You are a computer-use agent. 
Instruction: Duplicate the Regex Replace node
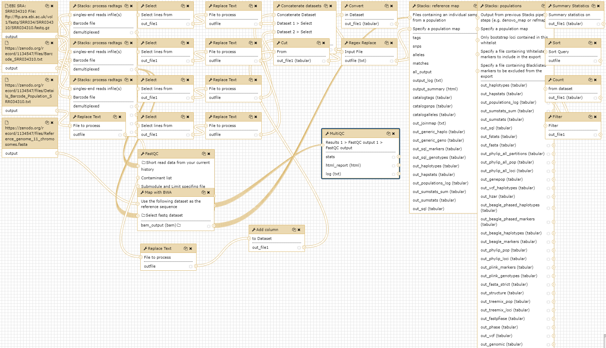click(x=387, y=43)
